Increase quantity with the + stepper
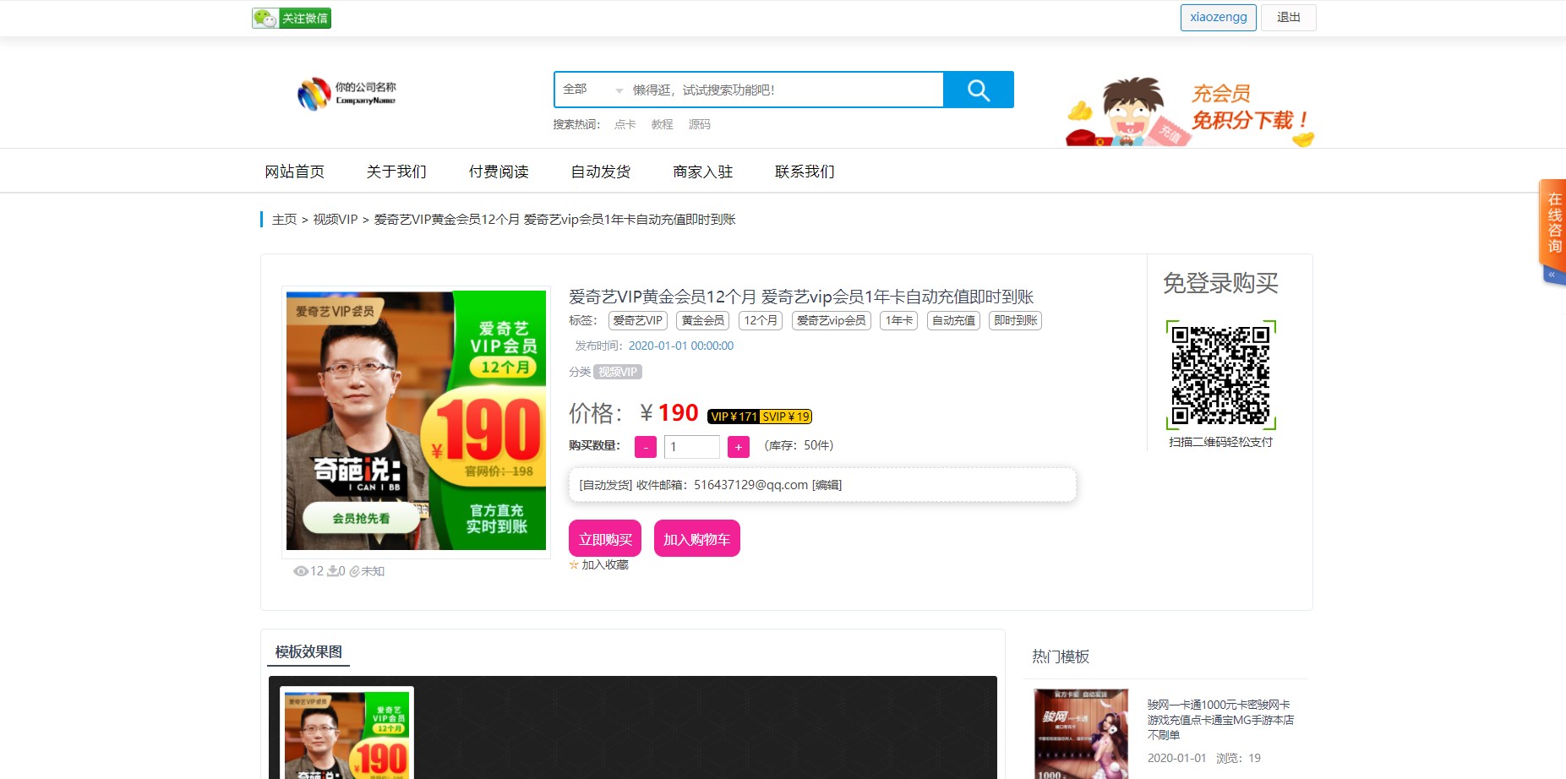Image resolution: width=1566 pixels, height=779 pixels. point(739,446)
